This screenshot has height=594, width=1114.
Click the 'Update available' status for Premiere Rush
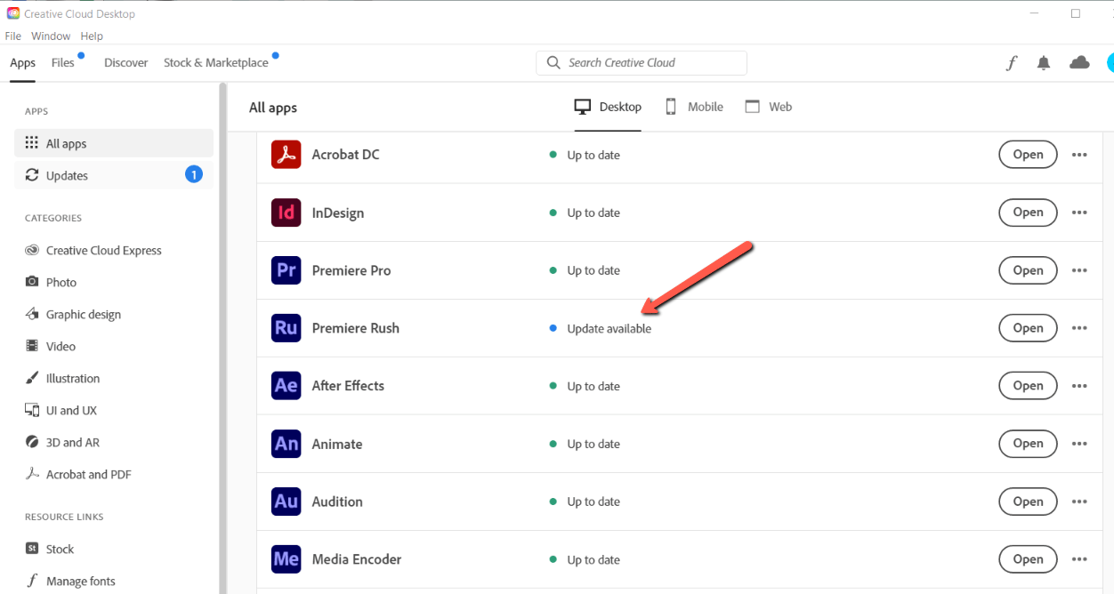tap(609, 329)
